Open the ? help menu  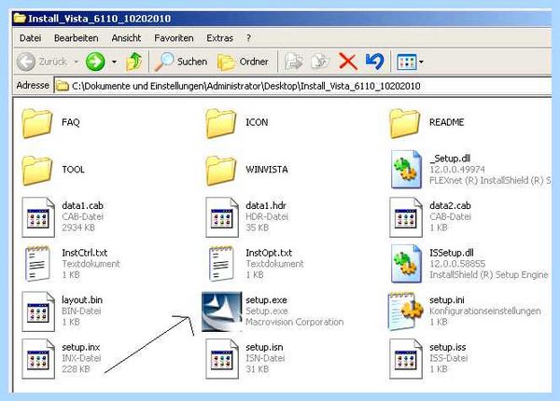coord(248,38)
